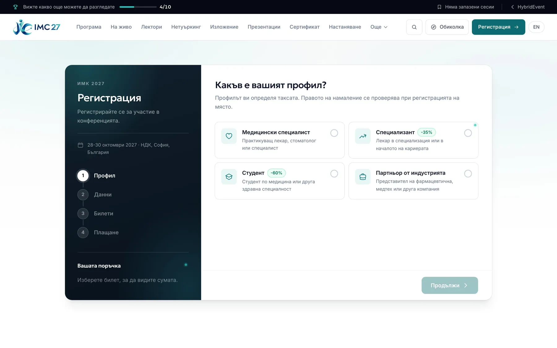Expand the Още dropdown menu
Image resolution: width=557 pixels, height=348 pixels.
pos(379,27)
